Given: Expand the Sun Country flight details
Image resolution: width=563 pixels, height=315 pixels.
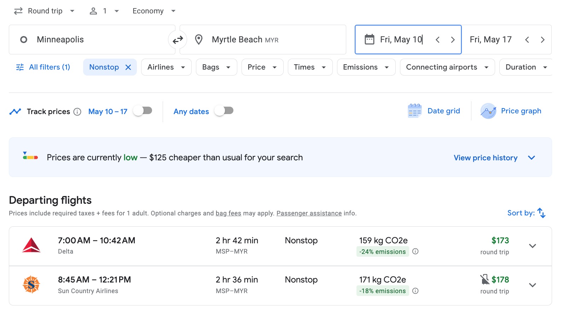Looking at the screenshot, I should pyautogui.click(x=533, y=285).
